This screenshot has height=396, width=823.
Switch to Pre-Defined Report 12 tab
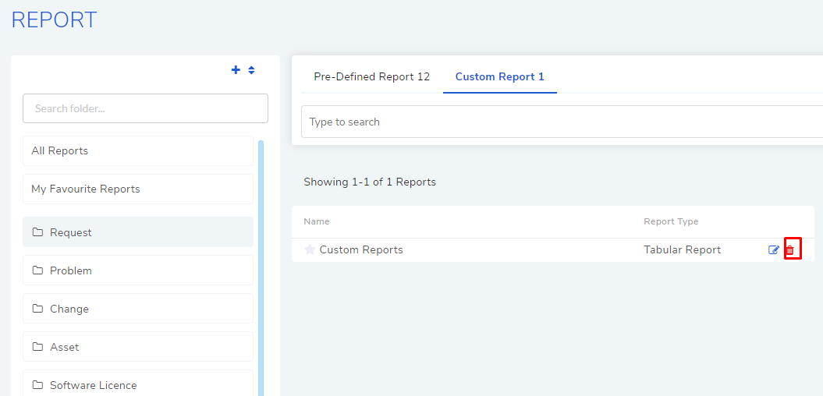click(x=371, y=76)
